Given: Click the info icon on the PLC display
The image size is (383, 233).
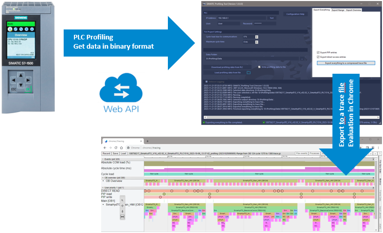Looking at the screenshot, I should point(10,29).
